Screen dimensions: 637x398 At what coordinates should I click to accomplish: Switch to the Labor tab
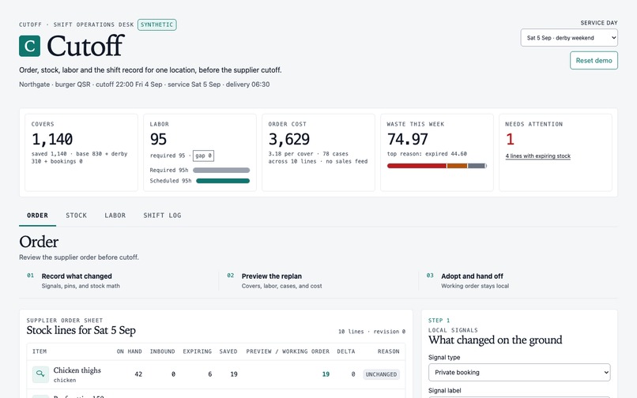(x=115, y=216)
